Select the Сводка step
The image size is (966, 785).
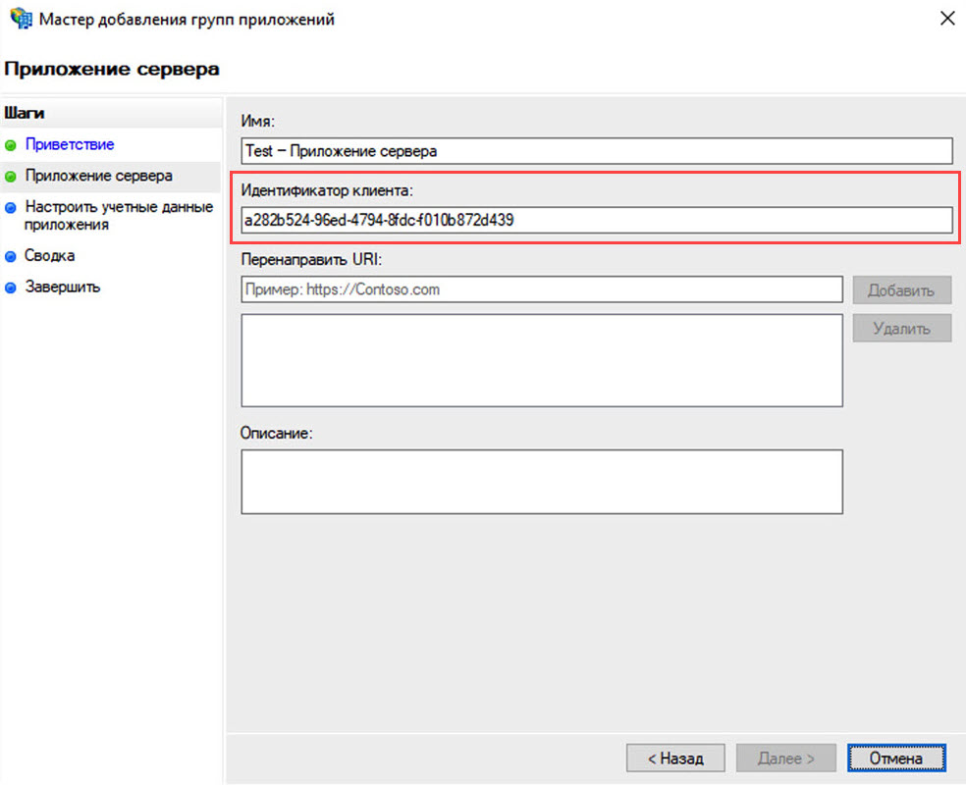pos(50,255)
